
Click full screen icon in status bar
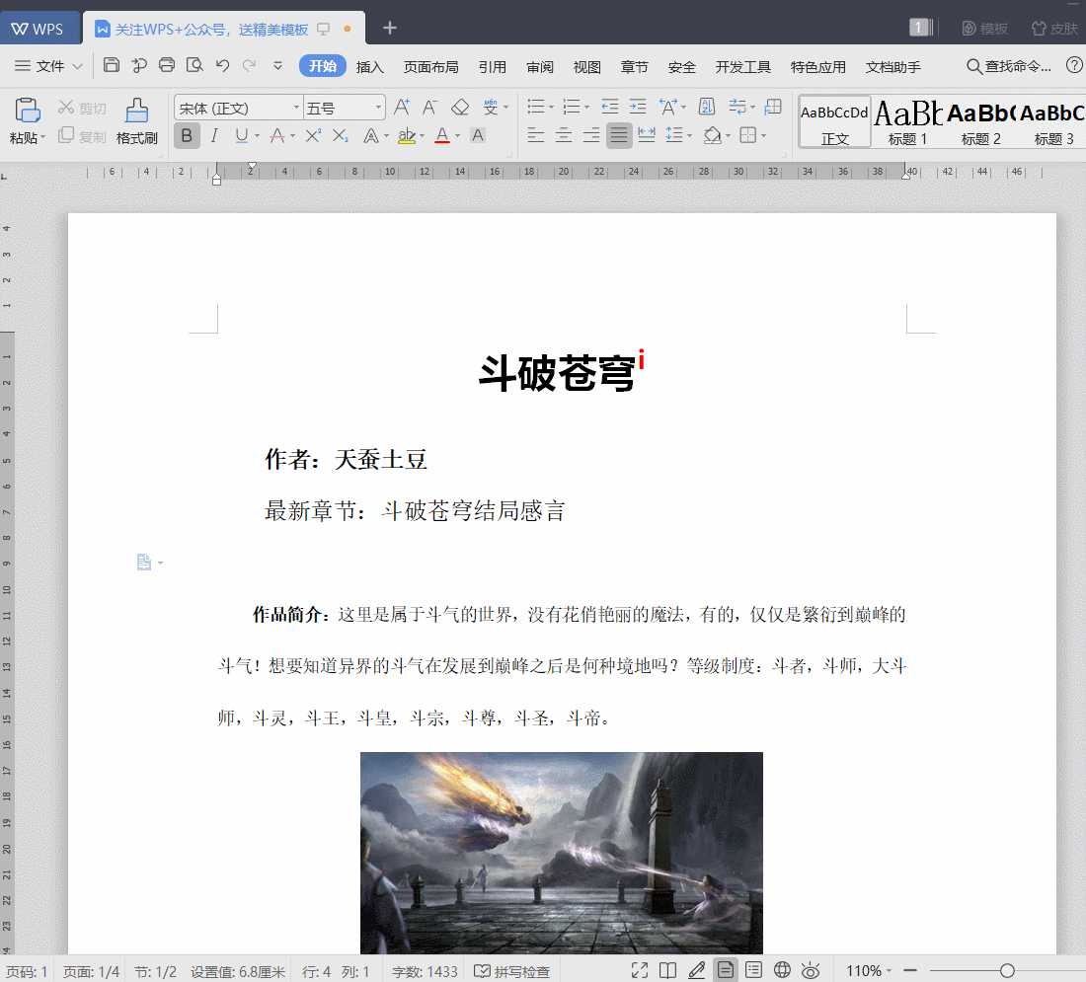(640, 971)
